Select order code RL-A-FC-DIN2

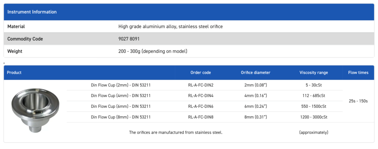(201, 85)
